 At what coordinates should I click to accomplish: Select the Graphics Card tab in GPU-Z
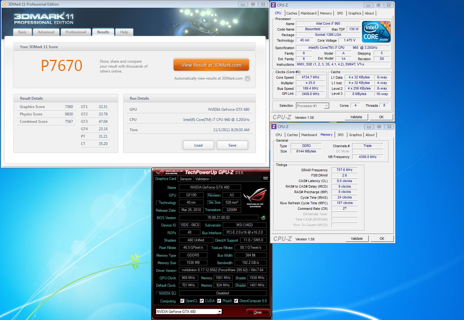click(x=166, y=179)
